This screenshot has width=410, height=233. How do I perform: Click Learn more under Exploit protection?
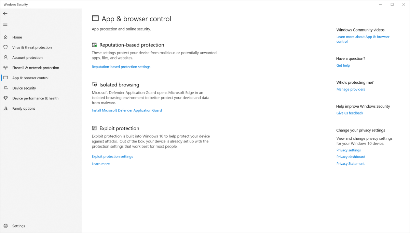100,164
